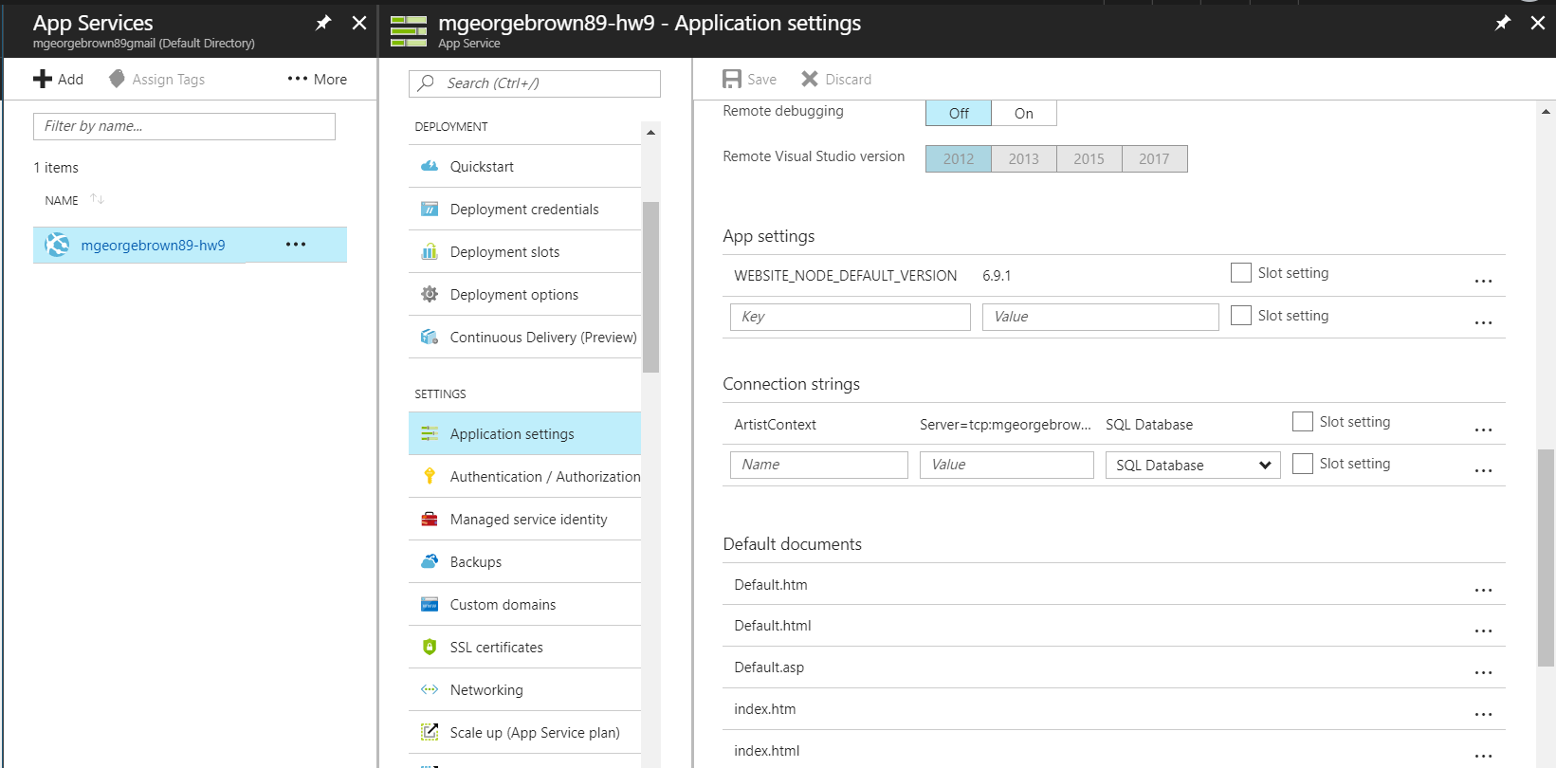This screenshot has height=768, width=1556.
Task: Click the Assign Tags icon
Action: point(117,79)
